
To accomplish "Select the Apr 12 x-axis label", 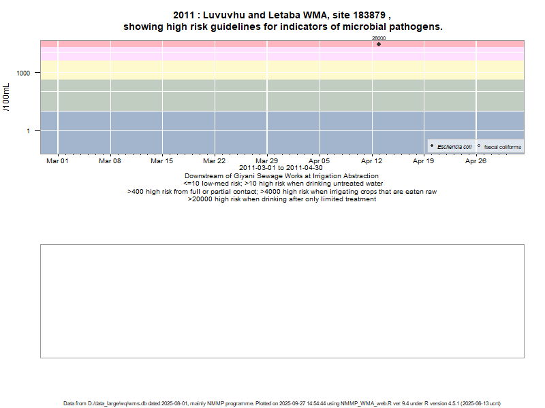I will pos(371,161).
